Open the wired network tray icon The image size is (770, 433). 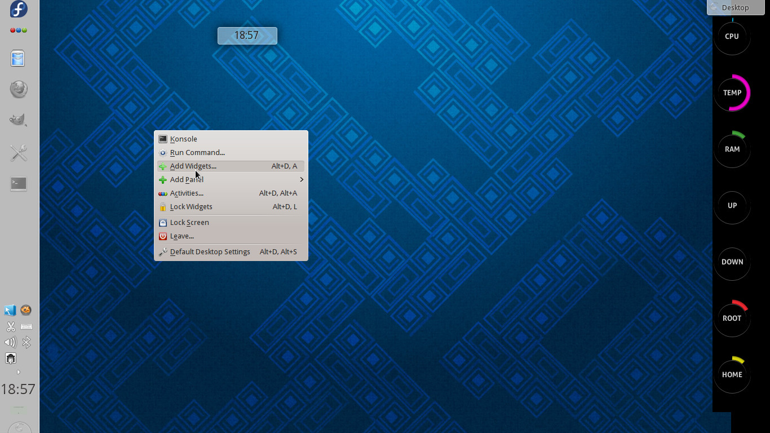point(10,359)
